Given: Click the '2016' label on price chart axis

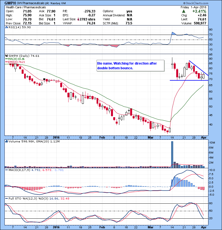Looking at the screenshot, I should pos(56,138).
